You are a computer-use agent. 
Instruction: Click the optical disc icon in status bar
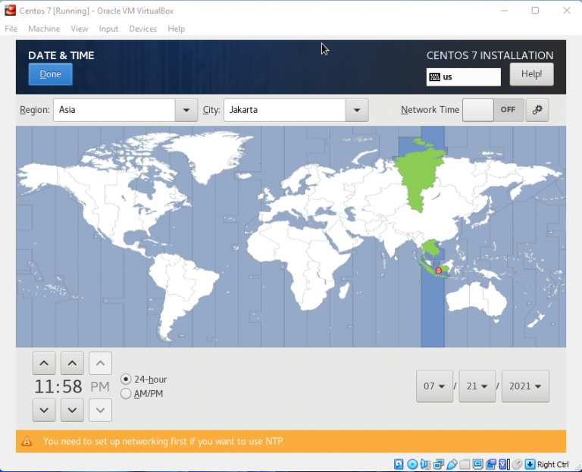[x=412, y=464]
